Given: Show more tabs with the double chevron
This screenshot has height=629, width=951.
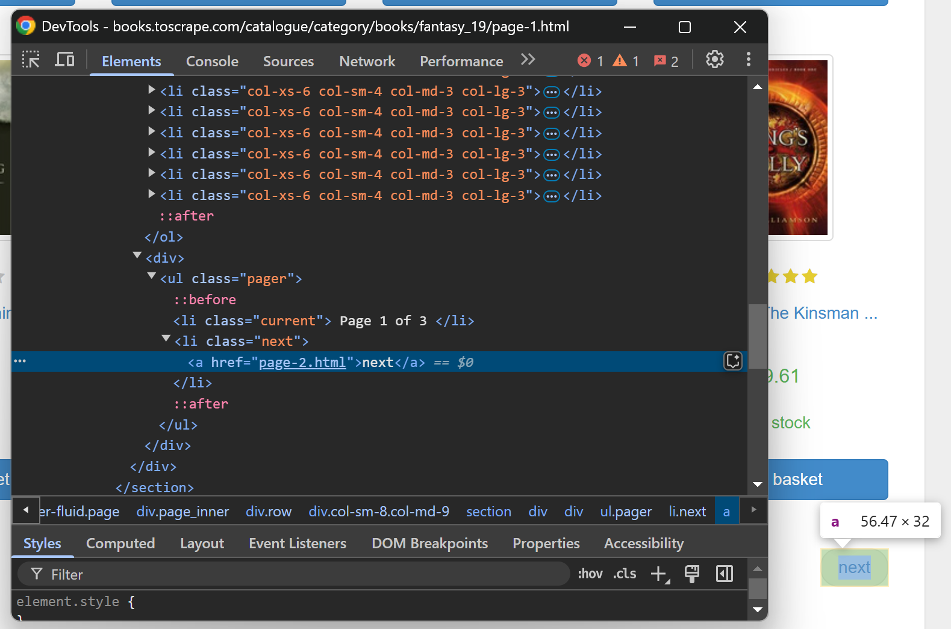Looking at the screenshot, I should (528, 60).
